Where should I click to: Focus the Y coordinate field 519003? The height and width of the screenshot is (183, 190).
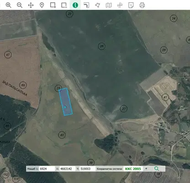click(87, 169)
